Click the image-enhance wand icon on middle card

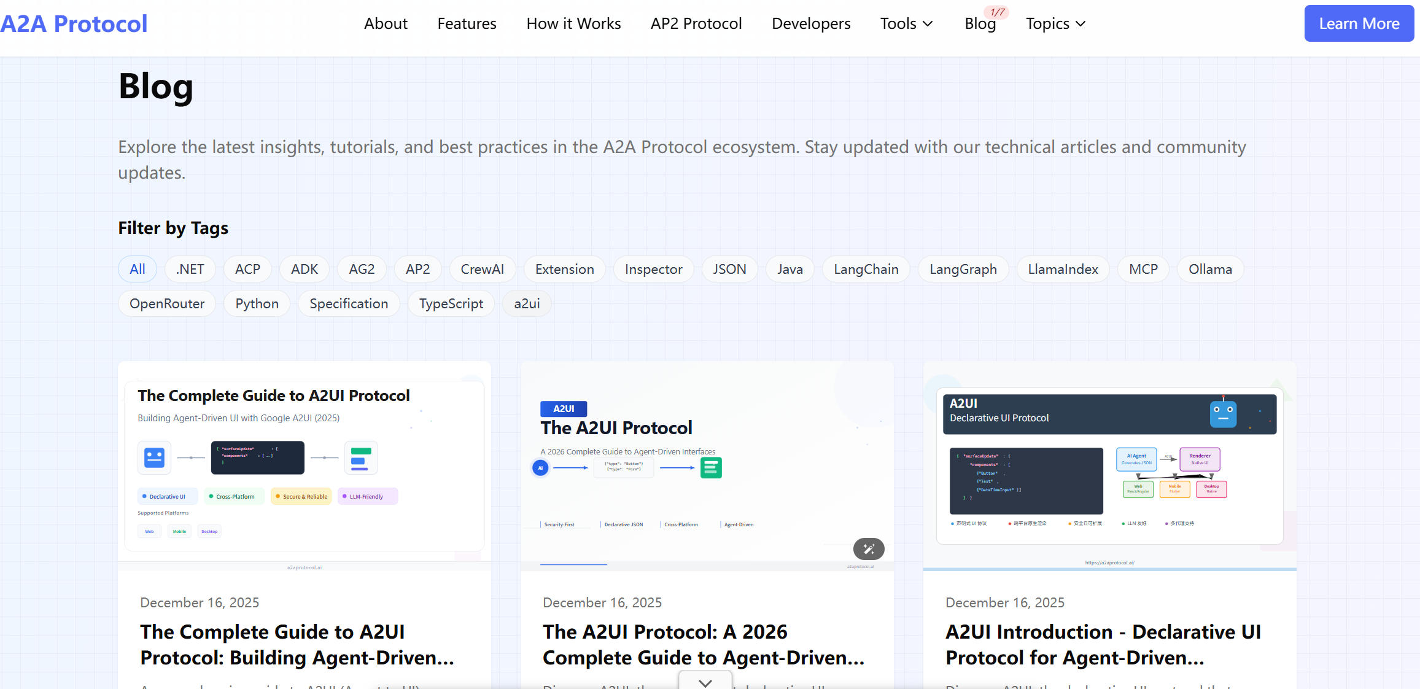click(x=868, y=549)
